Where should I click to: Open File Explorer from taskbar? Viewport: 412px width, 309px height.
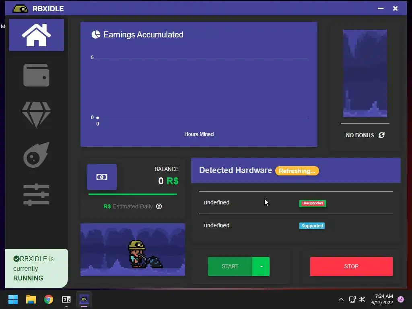pos(31,299)
